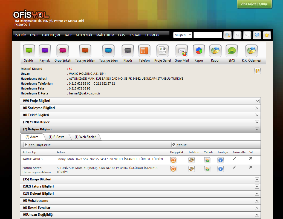This screenshot has width=283, height=219.
Task: Switch to the E-Posta tab
Action: coord(56,137)
